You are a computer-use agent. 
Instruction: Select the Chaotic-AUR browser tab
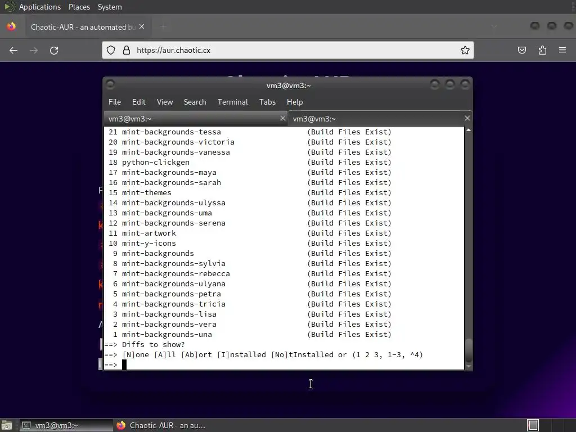87,27
